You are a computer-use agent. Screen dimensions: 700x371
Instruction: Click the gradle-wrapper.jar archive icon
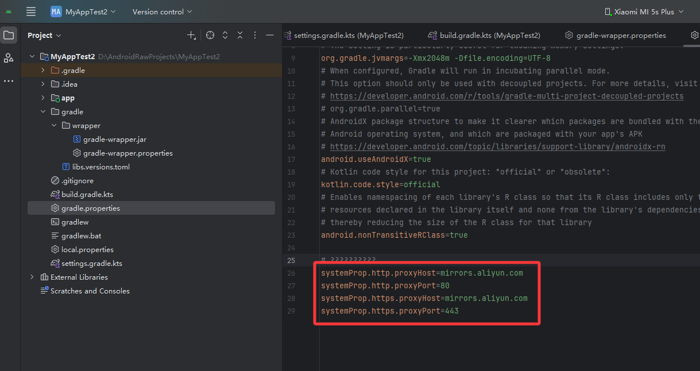pos(77,140)
